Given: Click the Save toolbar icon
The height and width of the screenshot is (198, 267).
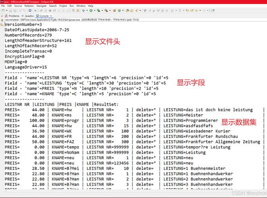Looking at the screenshot, I should (x=10, y=10).
